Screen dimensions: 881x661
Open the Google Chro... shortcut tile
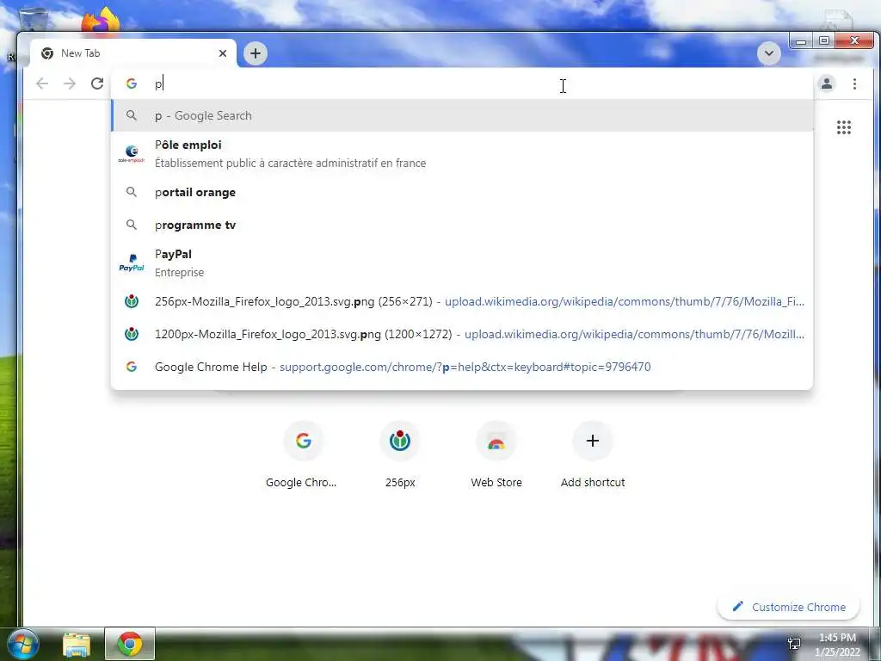(303, 454)
